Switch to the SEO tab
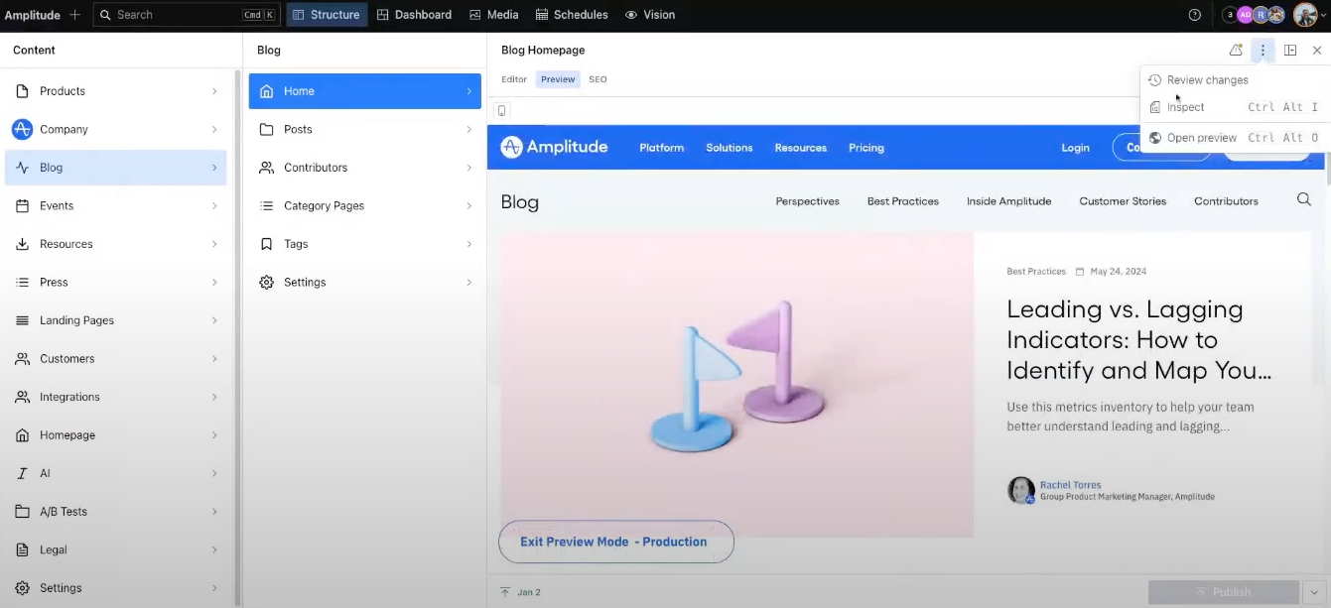Viewport: 1331px width, 608px height. tap(598, 79)
